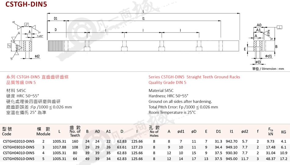
Task: Select the CSTGH02010-DIN5 code cell
Action: pyautogui.click(x=19, y=141)
